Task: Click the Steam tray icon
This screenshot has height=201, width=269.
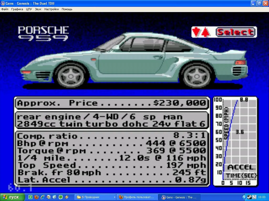Action: [250, 197]
